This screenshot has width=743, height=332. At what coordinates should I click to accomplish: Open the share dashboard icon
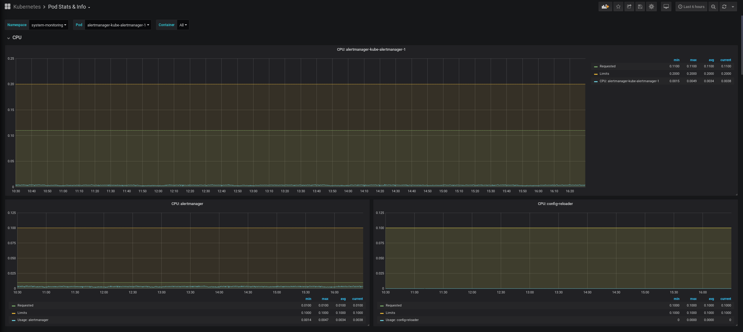point(629,7)
